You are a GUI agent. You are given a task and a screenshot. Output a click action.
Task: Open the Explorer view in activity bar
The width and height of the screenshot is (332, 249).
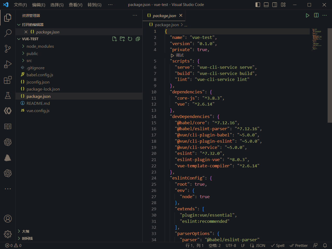(x=8, y=18)
